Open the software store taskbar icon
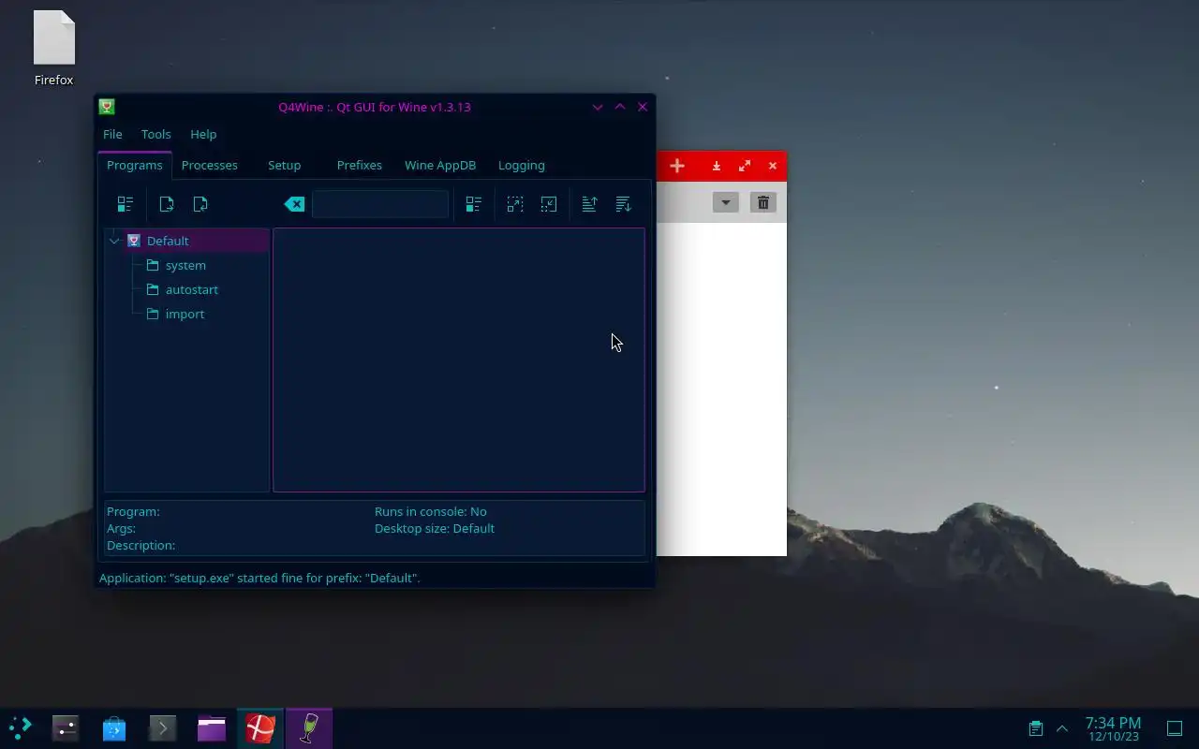1199x749 pixels. click(114, 727)
